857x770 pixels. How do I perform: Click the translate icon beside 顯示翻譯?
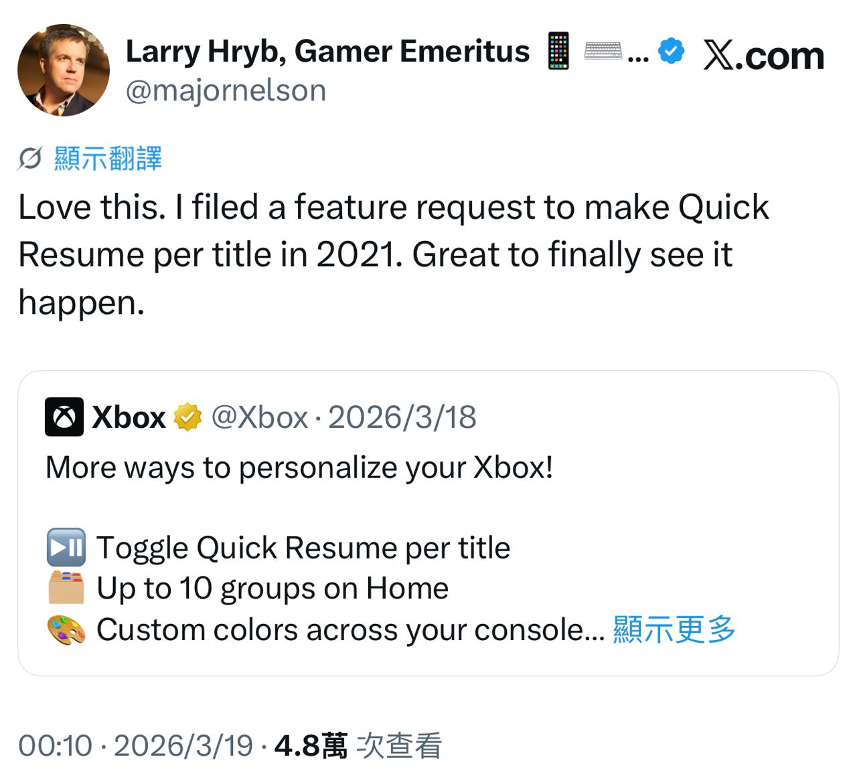tap(30, 159)
